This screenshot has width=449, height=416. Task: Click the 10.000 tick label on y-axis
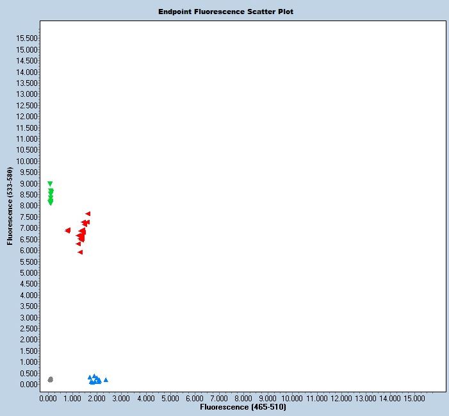[26, 161]
